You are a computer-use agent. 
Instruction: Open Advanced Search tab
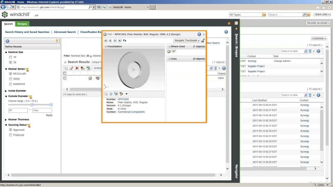(65, 32)
